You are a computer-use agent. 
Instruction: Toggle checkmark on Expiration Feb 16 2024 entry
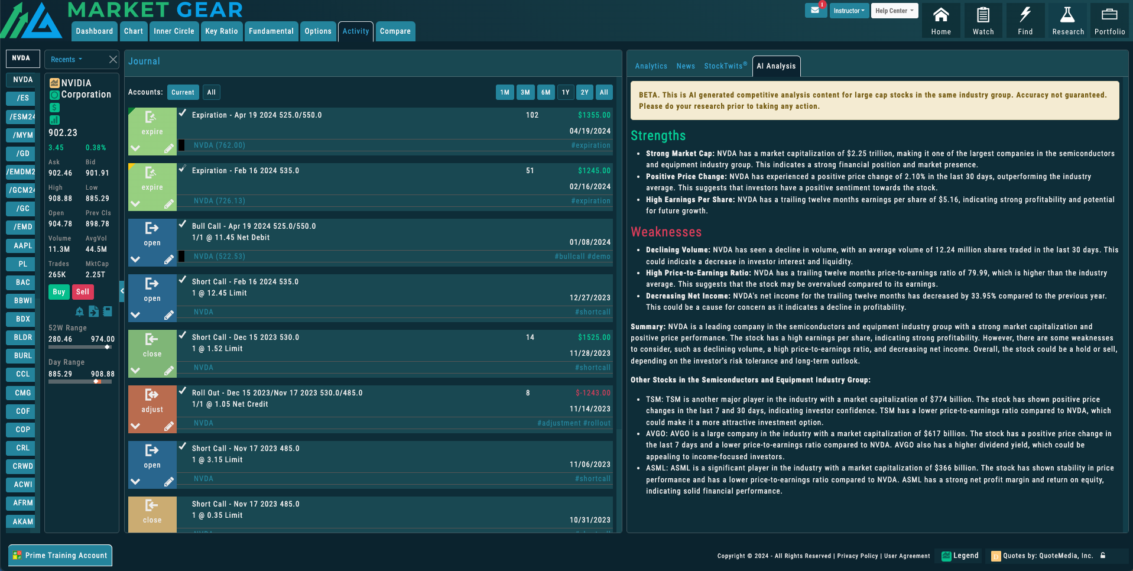tap(183, 168)
